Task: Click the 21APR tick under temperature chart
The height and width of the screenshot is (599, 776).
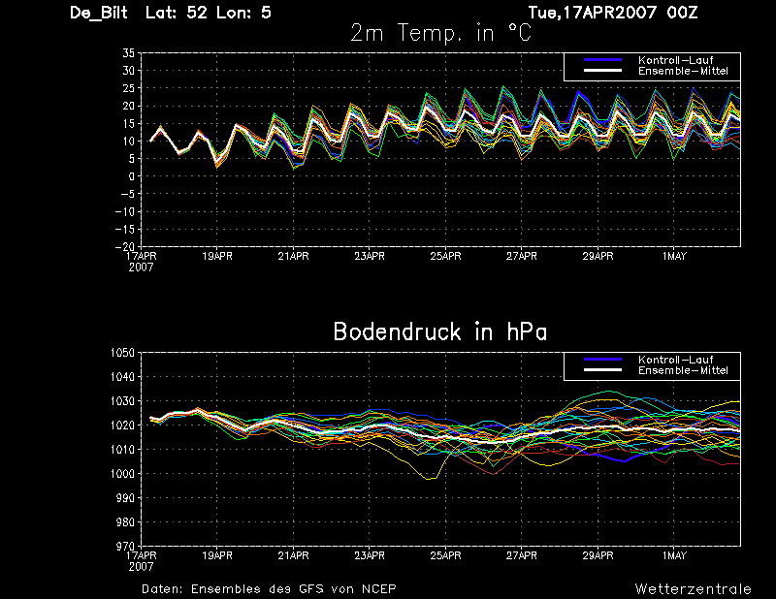Action: pyautogui.click(x=293, y=257)
